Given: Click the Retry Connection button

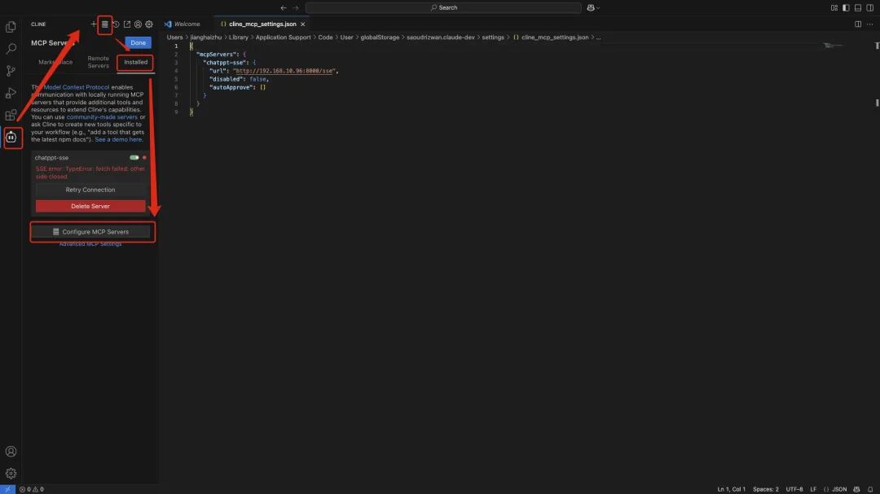Looking at the screenshot, I should click(90, 190).
